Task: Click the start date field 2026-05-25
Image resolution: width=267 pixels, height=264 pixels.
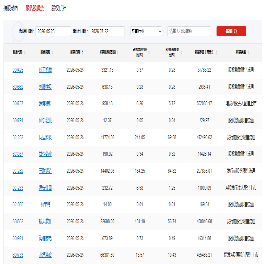Action: click(x=53, y=32)
